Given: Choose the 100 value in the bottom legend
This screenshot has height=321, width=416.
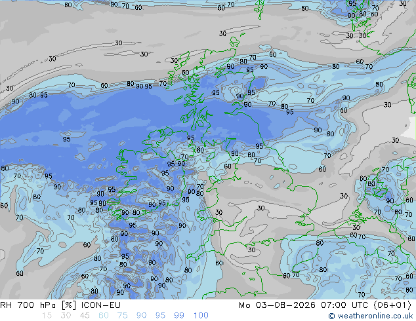Looking at the screenshot, I should [201, 316].
